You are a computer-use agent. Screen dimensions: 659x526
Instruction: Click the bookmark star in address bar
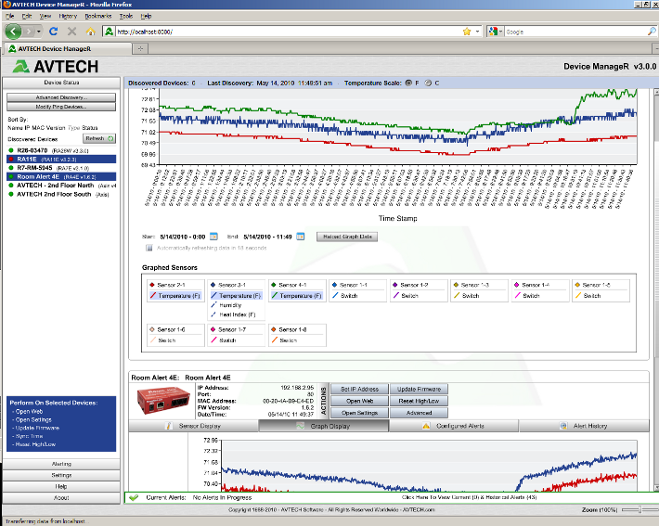click(467, 32)
